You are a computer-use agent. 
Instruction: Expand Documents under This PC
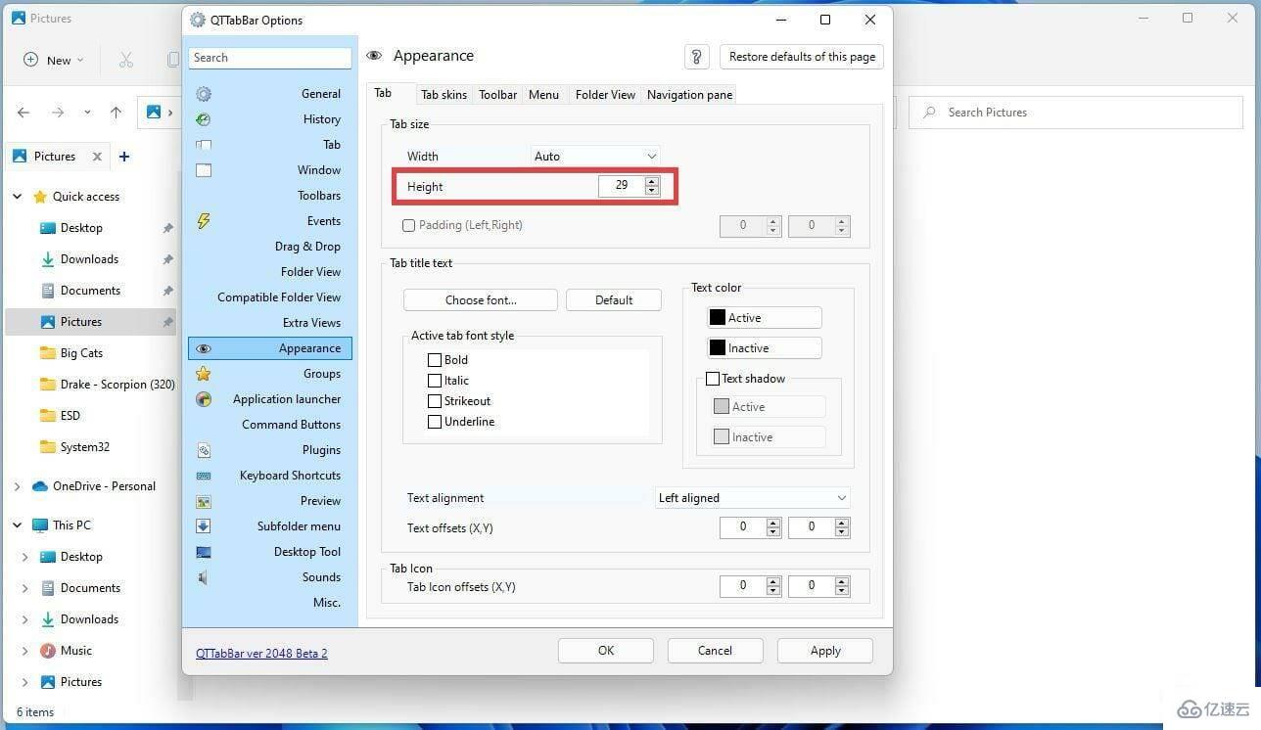click(x=24, y=588)
